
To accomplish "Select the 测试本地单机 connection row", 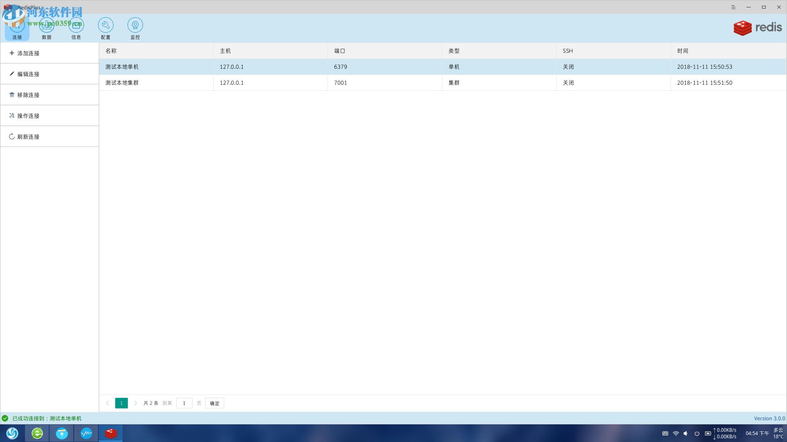I will 122,67.
